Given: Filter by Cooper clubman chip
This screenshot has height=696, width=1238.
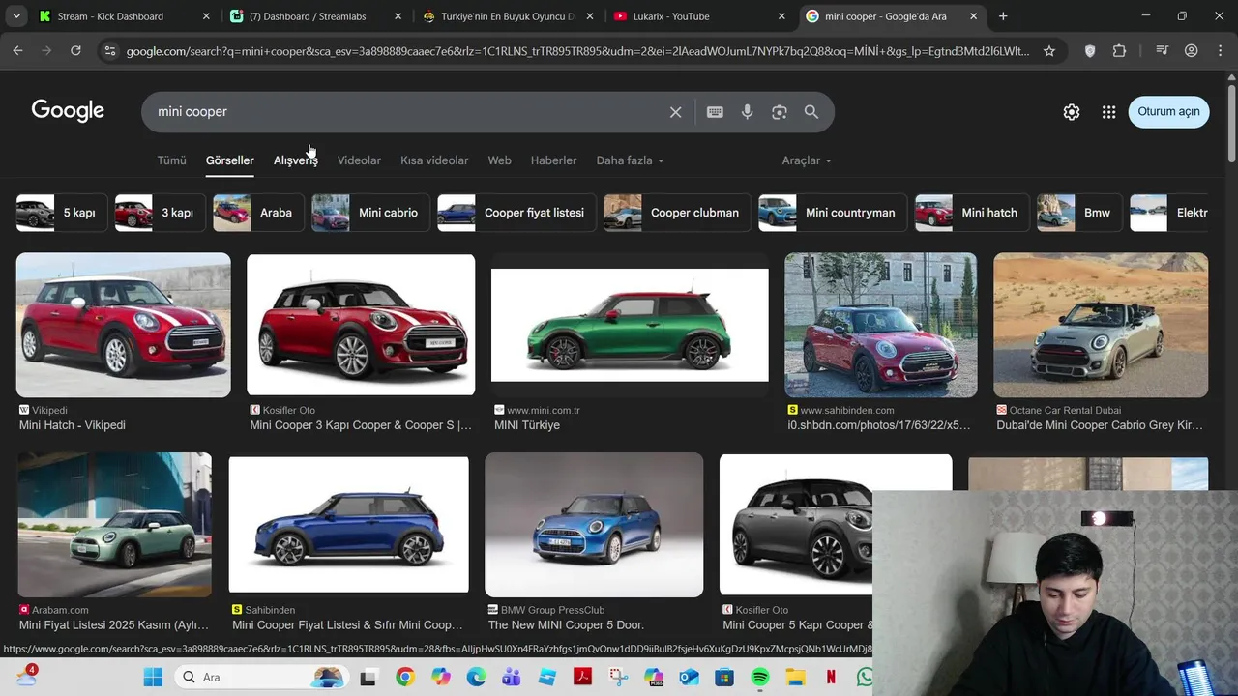Looking at the screenshot, I should click(677, 213).
